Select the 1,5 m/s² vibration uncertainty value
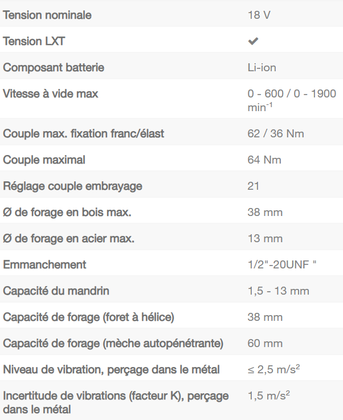Viewport: 343px width, 420px height. tap(269, 395)
